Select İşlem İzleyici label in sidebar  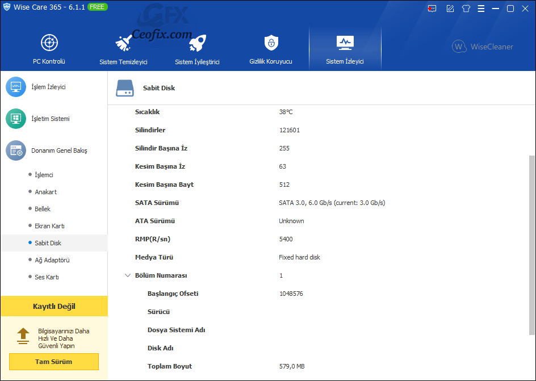pyautogui.click(x=48, y=87)
